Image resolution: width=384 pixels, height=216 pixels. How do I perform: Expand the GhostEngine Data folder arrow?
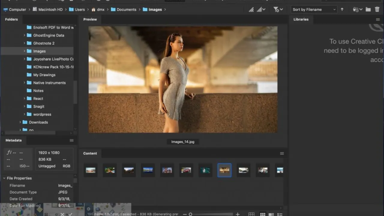25,35
